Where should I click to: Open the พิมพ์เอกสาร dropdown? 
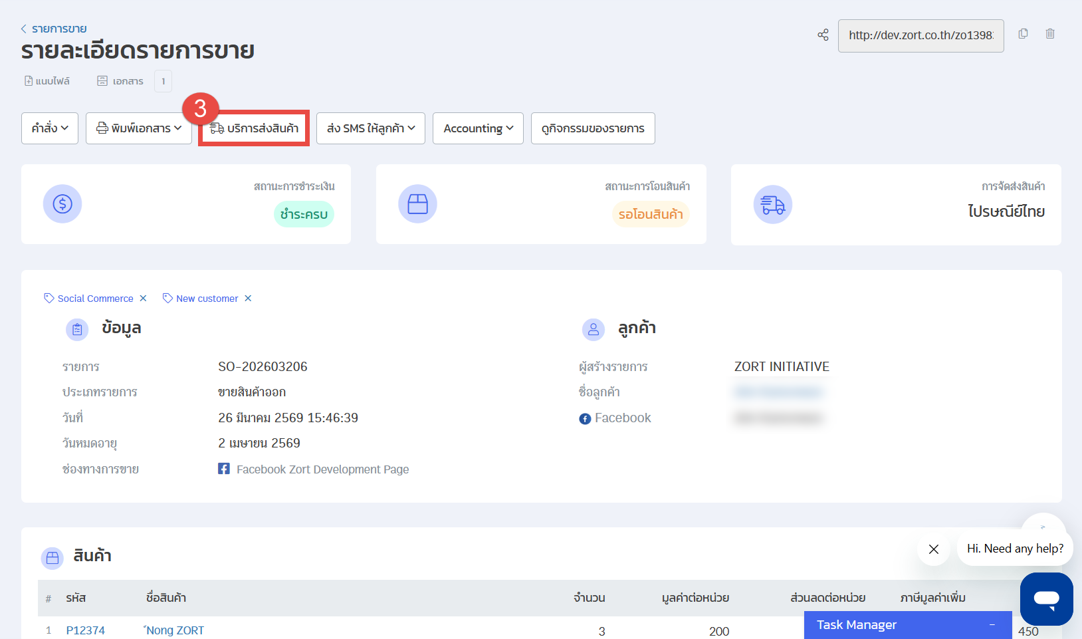pyautogui.click(x=139, y=128)
